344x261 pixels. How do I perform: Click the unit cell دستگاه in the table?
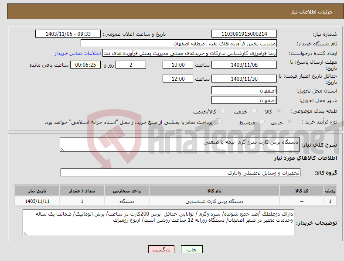[x=127, y=201]
